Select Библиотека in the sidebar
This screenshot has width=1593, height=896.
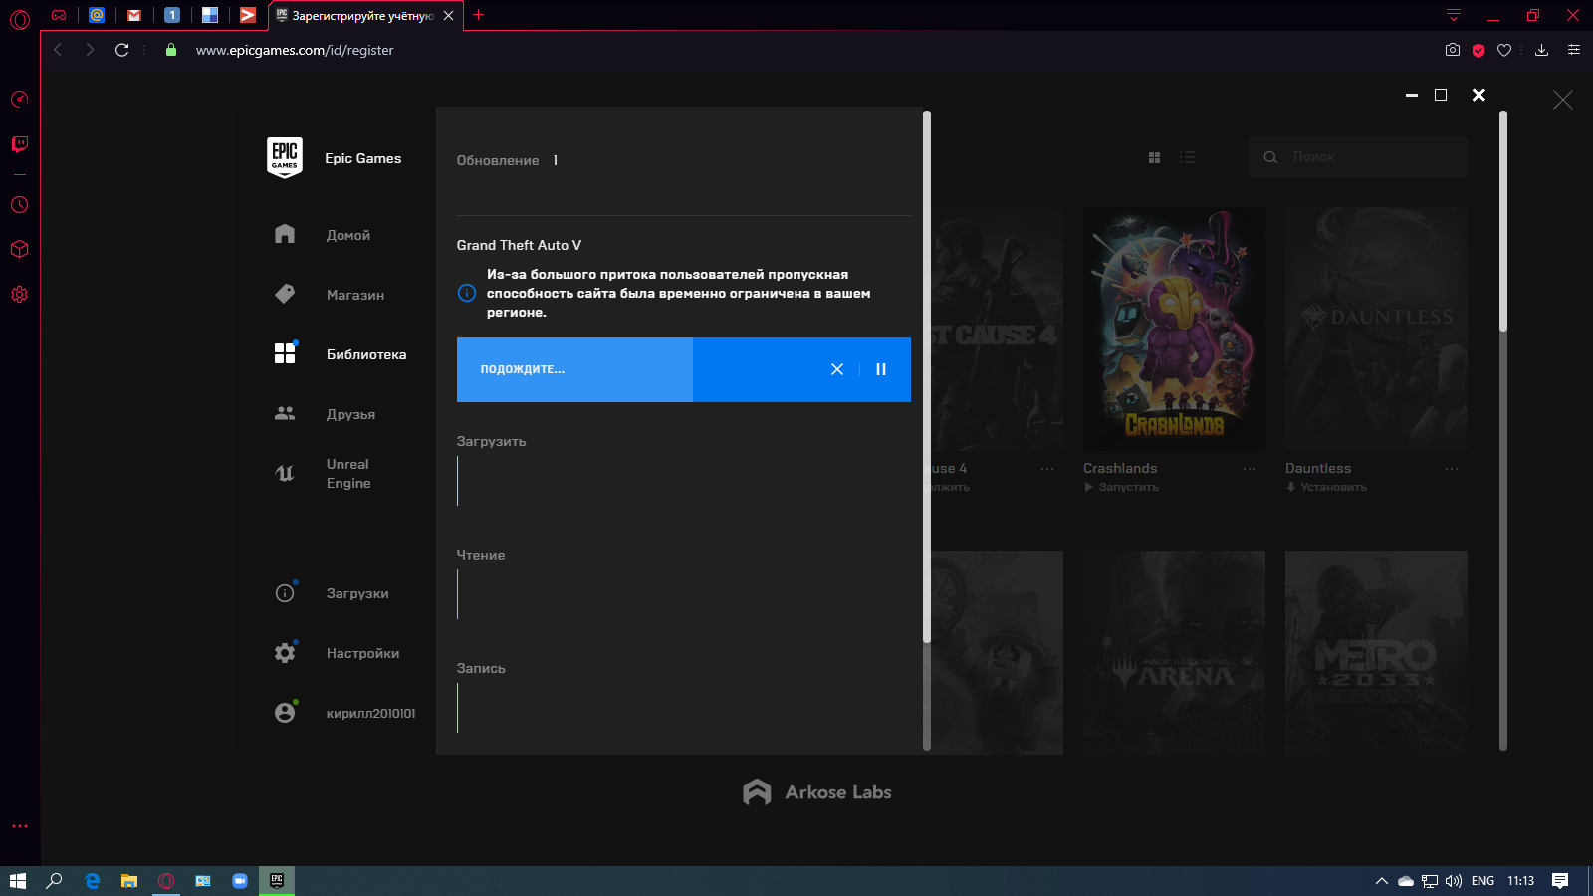pyautogui.click(x=339, y=354)
